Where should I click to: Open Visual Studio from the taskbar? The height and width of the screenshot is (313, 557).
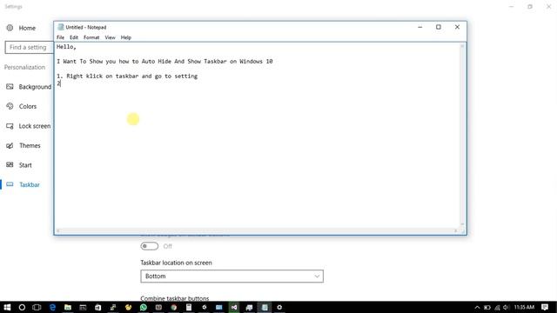click(234, 307)
